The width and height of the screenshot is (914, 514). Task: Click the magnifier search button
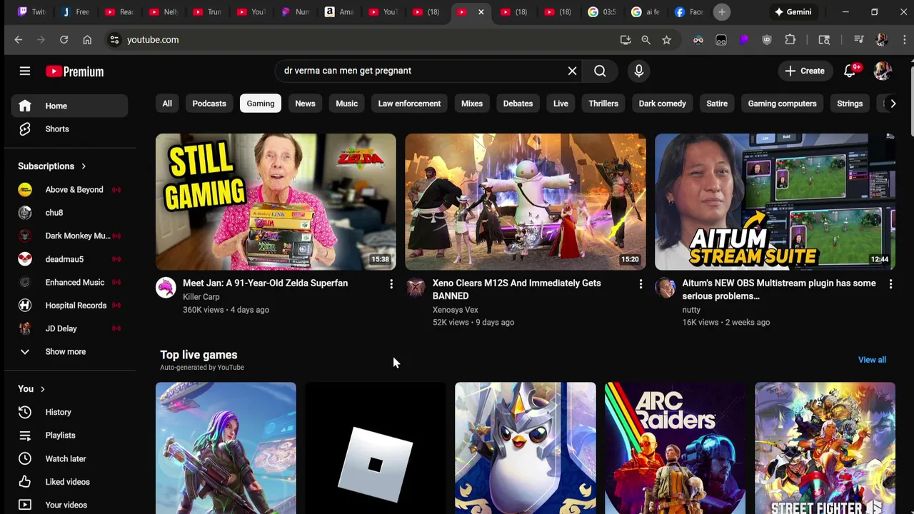[600, 71]
